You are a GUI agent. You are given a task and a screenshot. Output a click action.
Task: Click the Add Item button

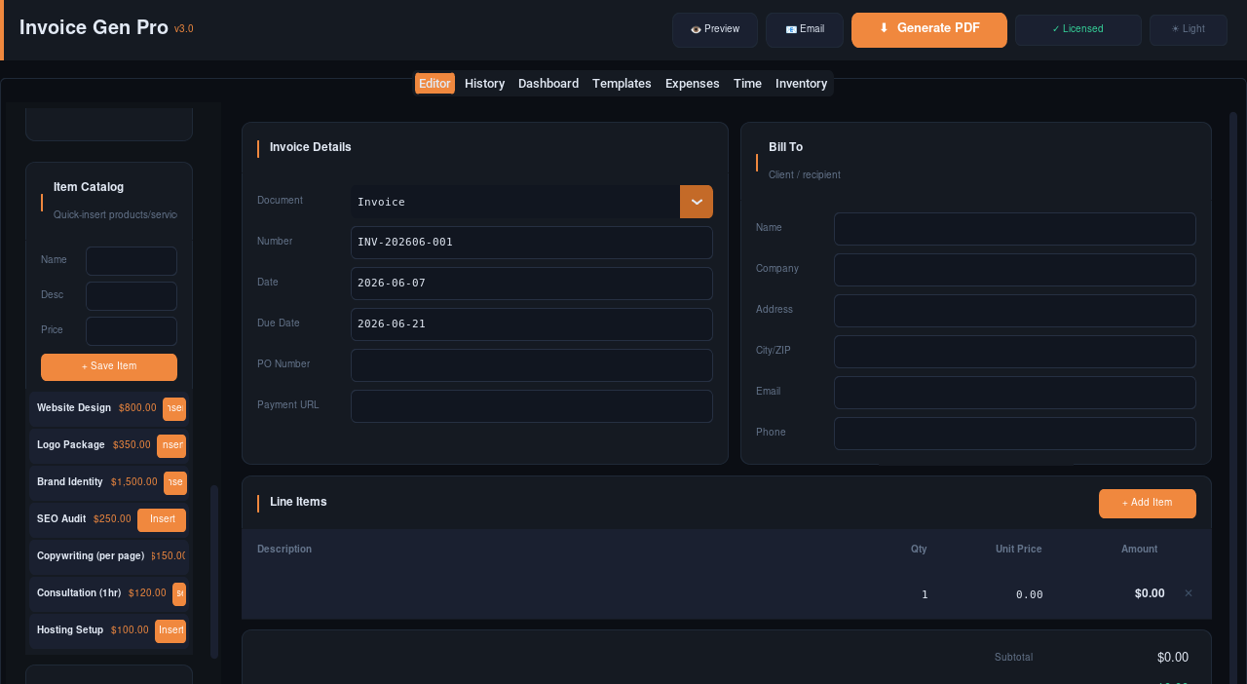point(1148,504)
